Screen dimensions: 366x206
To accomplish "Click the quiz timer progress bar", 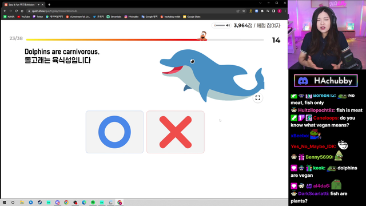I will [145, 39].
